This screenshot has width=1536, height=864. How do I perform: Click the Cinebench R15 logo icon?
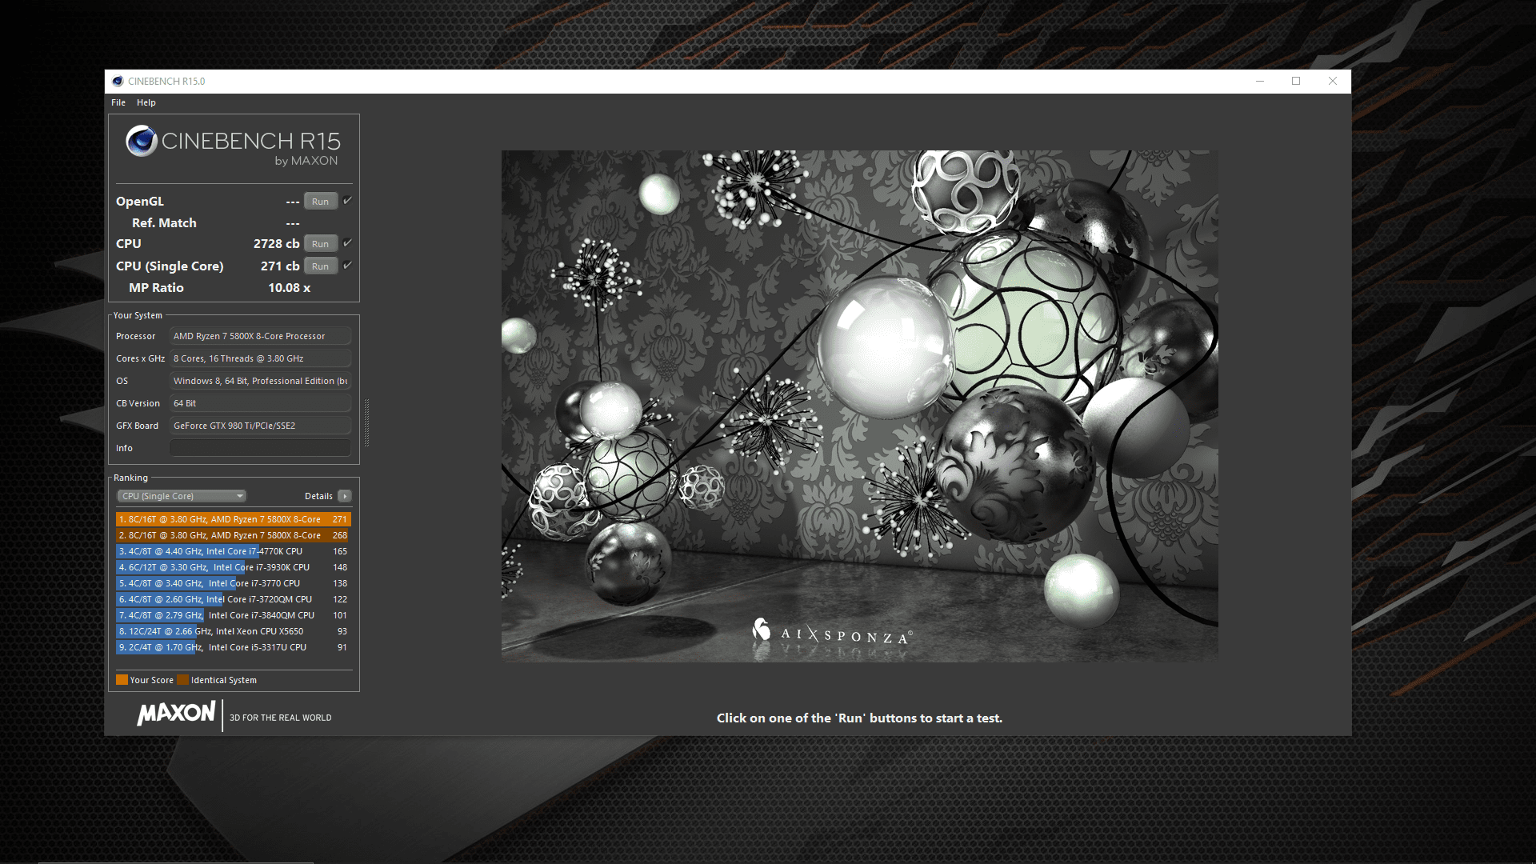[142, 141]
